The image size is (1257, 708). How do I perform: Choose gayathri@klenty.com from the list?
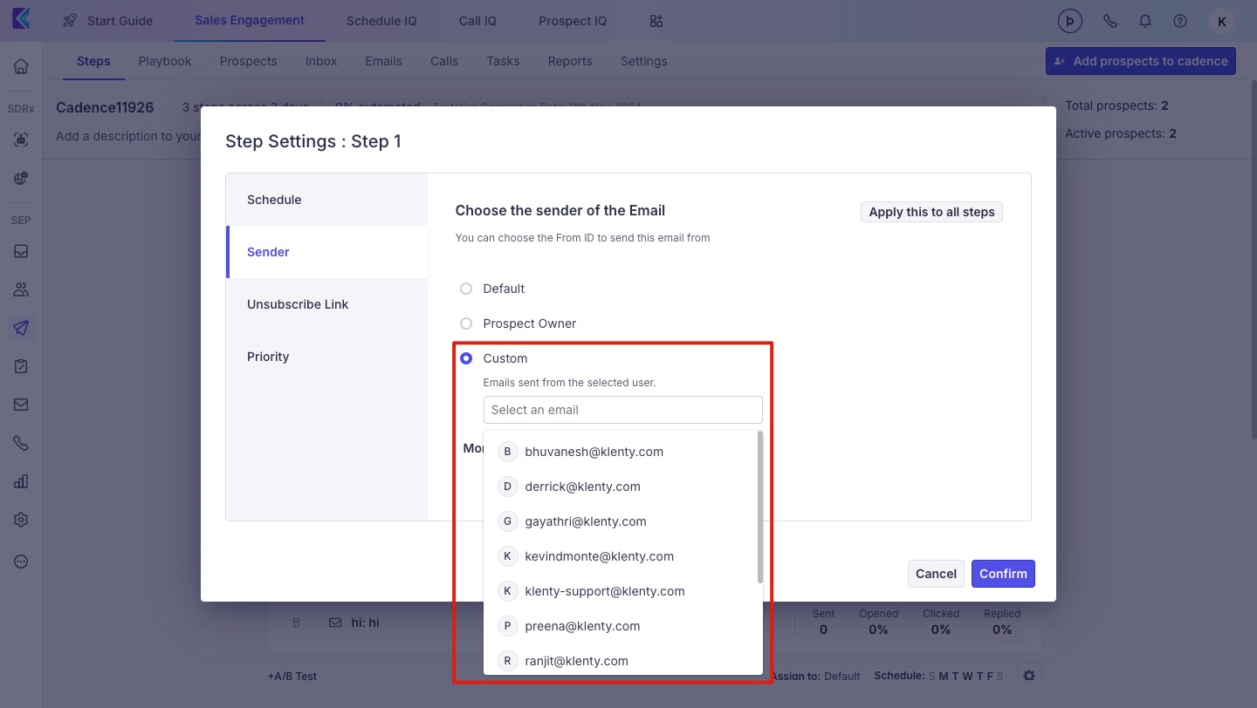coord(622,521)
